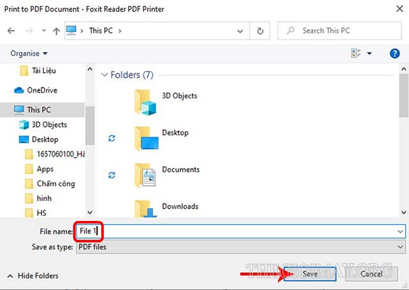The width and height of the screenshot is (409, 290).
Task: Click the sidebar scroll up arrow
Action: pyautogui.click(x=90, y=69)
